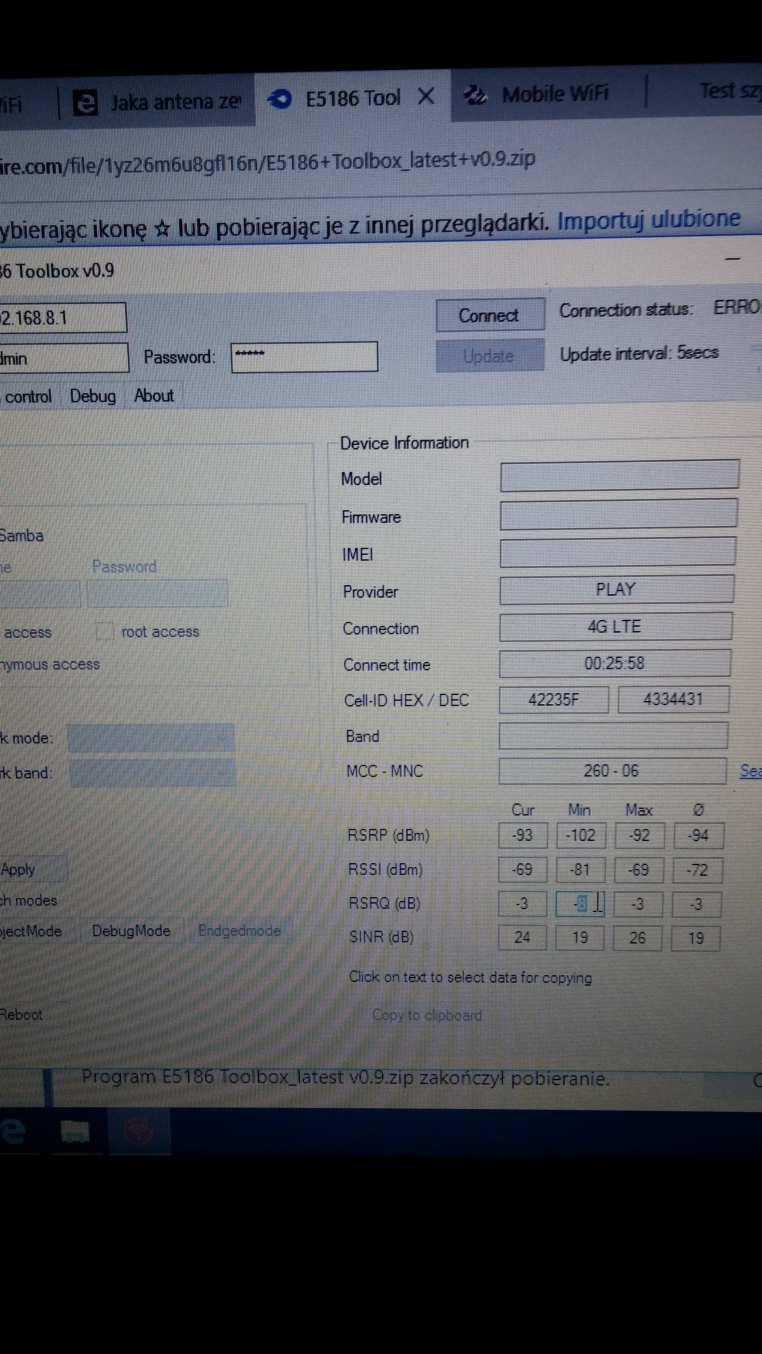Viewport: 762px width, 1354px height.
Task: Select the Cell-ID DEC value 4334431
Action: tap(673, 699)
